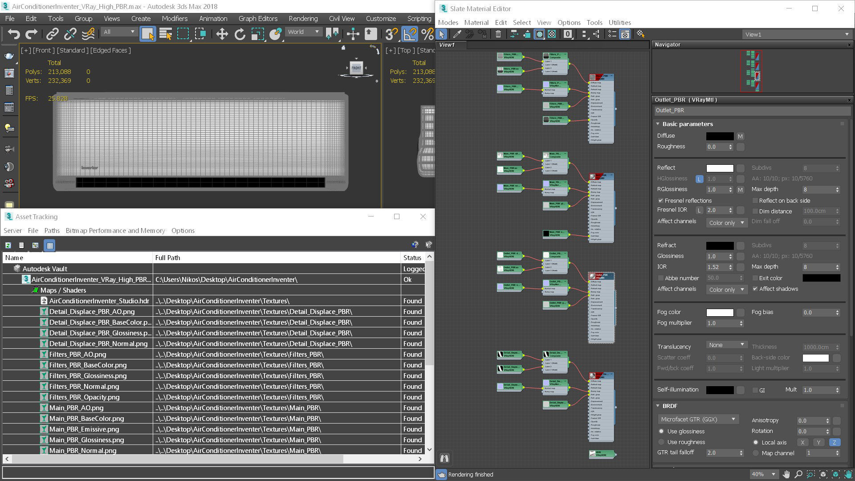Uncheck the Fresnel reflections checkbox
The height and width of the screenshot is (481, 855).
[661, 200]
